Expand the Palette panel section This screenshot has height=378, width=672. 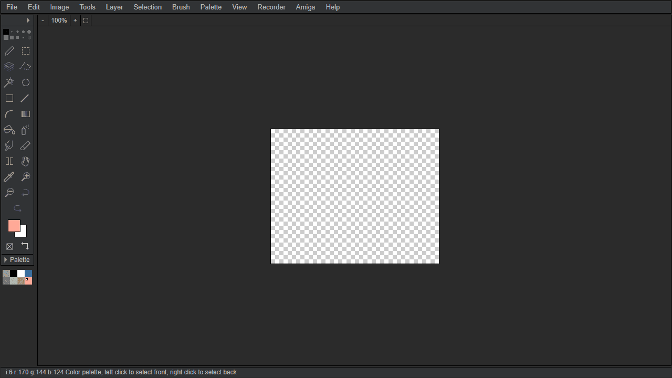(17, 260)
